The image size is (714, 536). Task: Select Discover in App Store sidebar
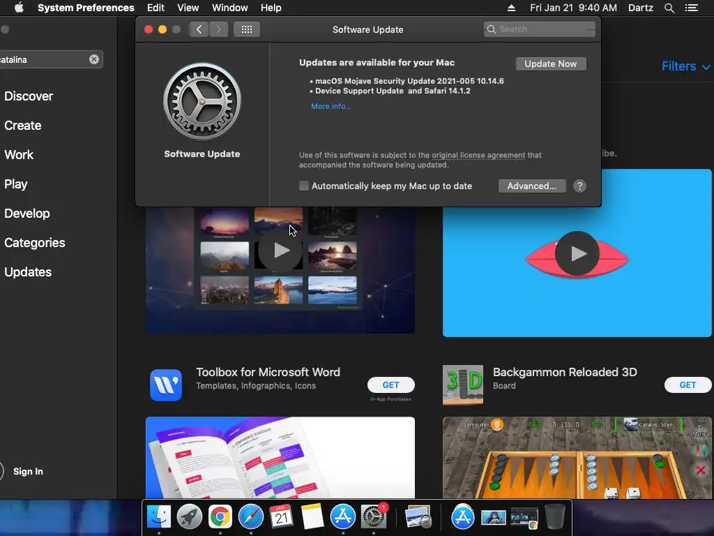(29, 96)
